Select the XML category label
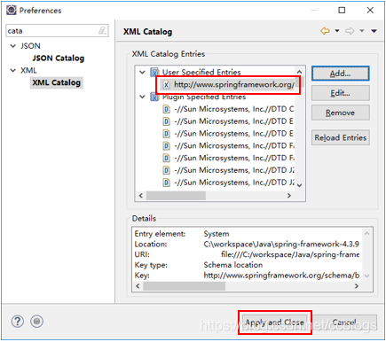This screenshot has height=342, width=386. (28, 71)
